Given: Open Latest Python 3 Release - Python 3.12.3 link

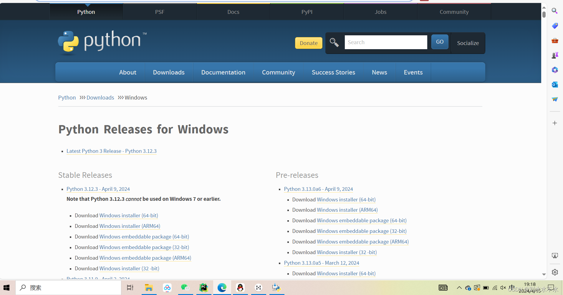Looking at the screenshot, I should pyautogui.click(x=112, y=151).
